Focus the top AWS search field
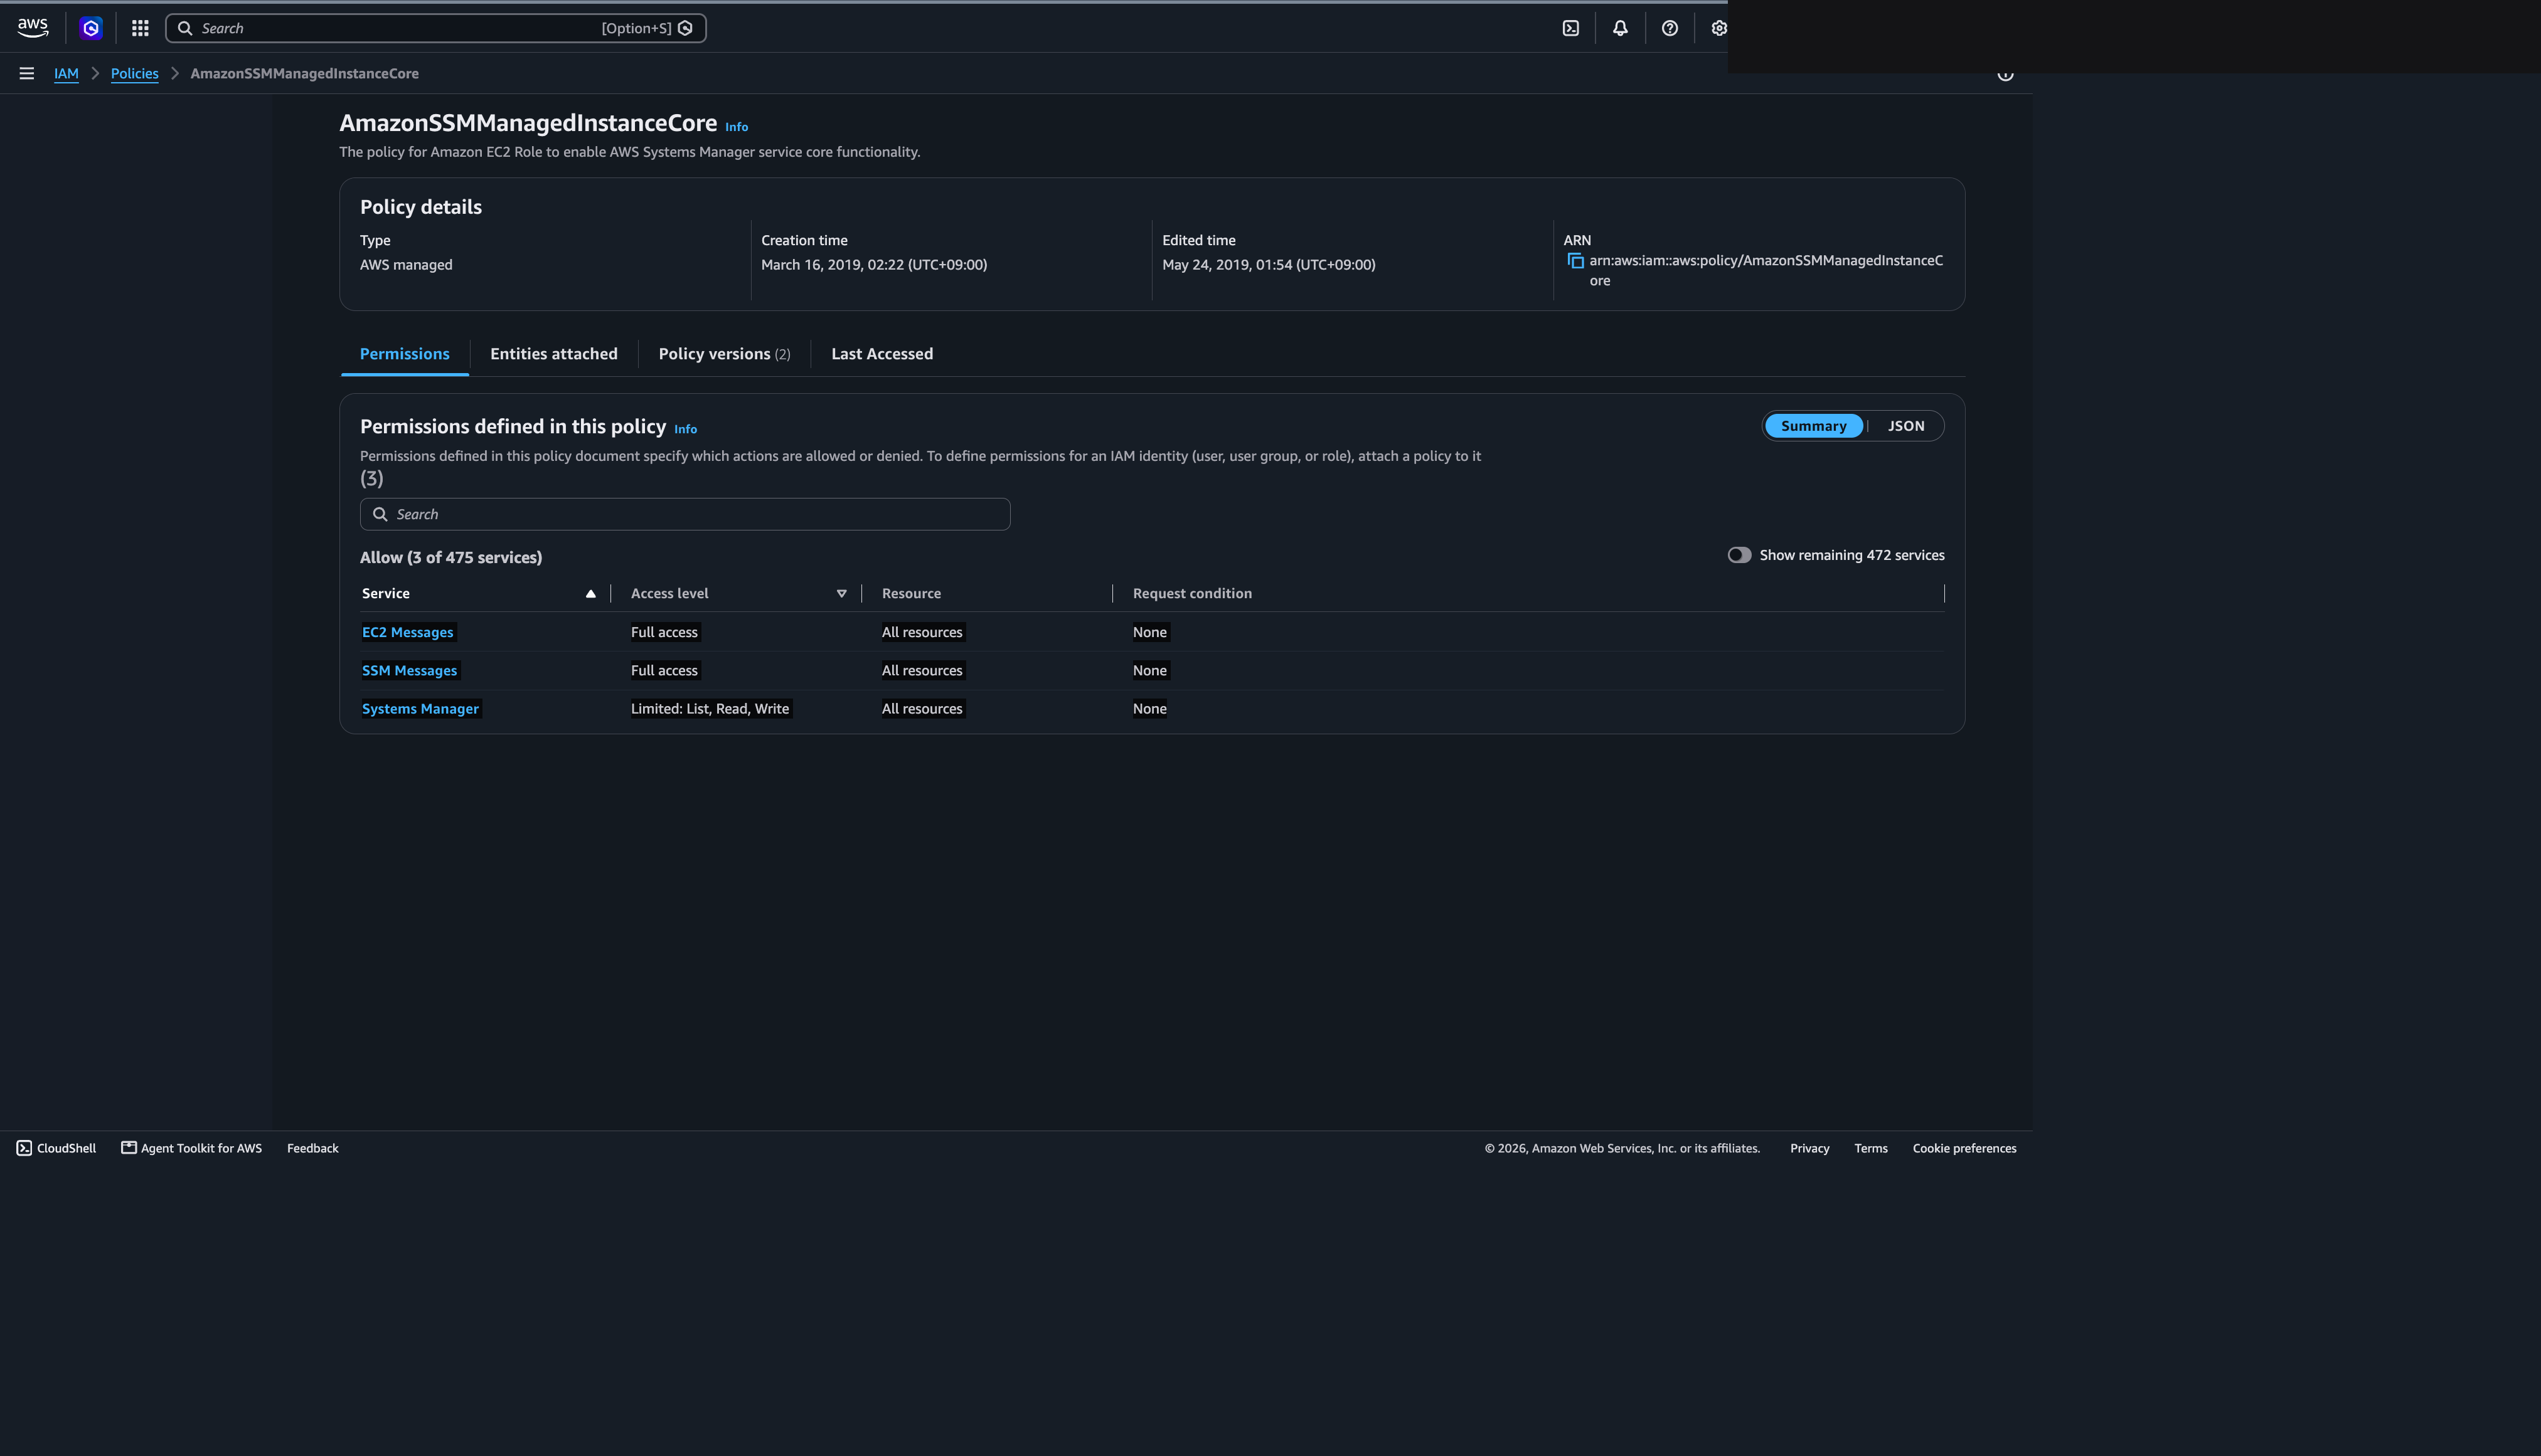The width and height of the screenshot is (2541, 1456). [435, 28]
